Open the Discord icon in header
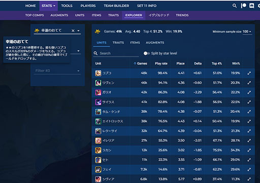The image size is (260, 183). coord(252,6)
